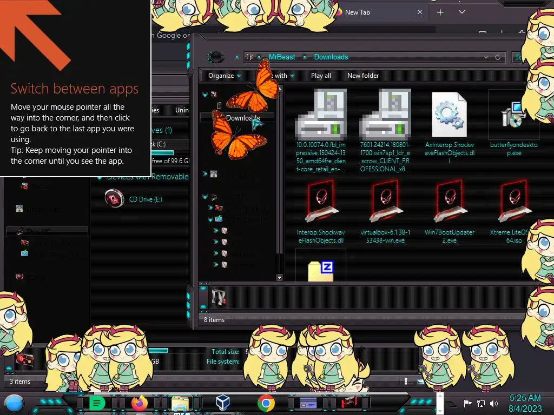Open the Action Center flag in the tray
This screenshot has height=415, width=554.
[467, 403]
